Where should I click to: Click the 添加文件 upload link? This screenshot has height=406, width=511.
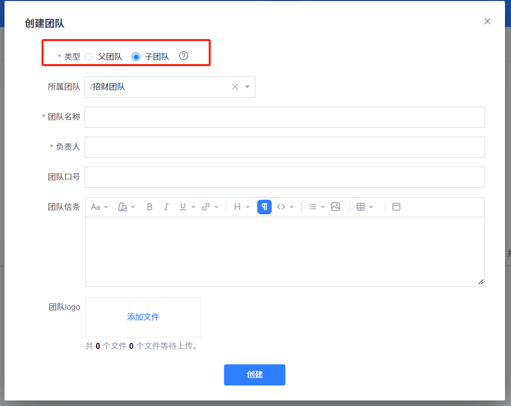coord(143,317)
